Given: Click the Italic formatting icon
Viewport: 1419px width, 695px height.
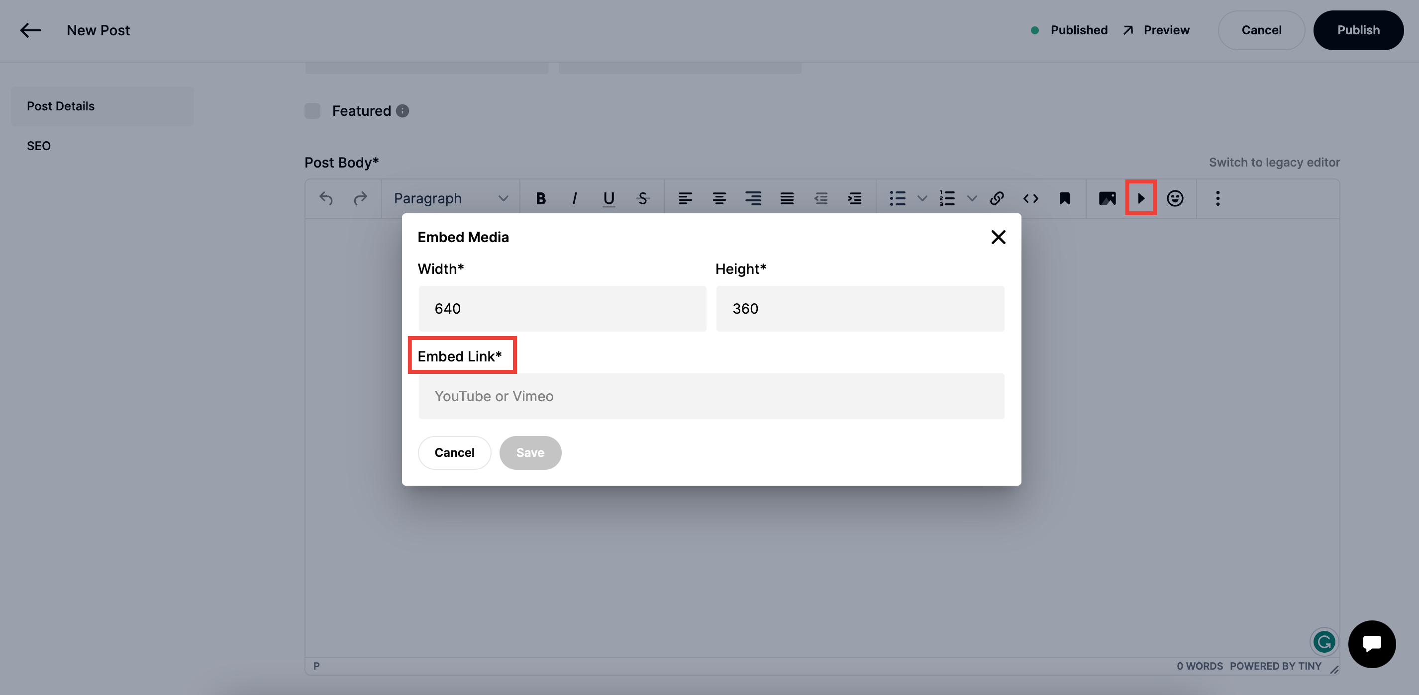Looking at the screenshot, I should point(575,198).
